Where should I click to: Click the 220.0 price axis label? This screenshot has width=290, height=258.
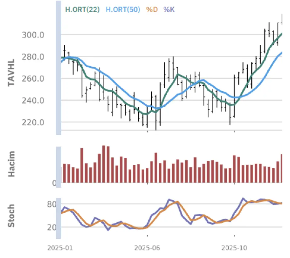pos(33,122)
